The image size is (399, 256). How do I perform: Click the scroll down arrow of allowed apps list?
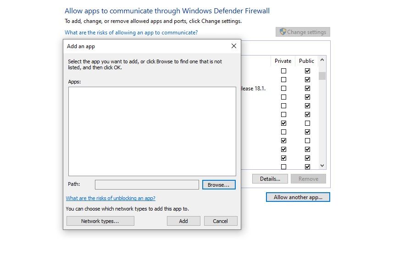pyautogui.click(x=322, y=166)
